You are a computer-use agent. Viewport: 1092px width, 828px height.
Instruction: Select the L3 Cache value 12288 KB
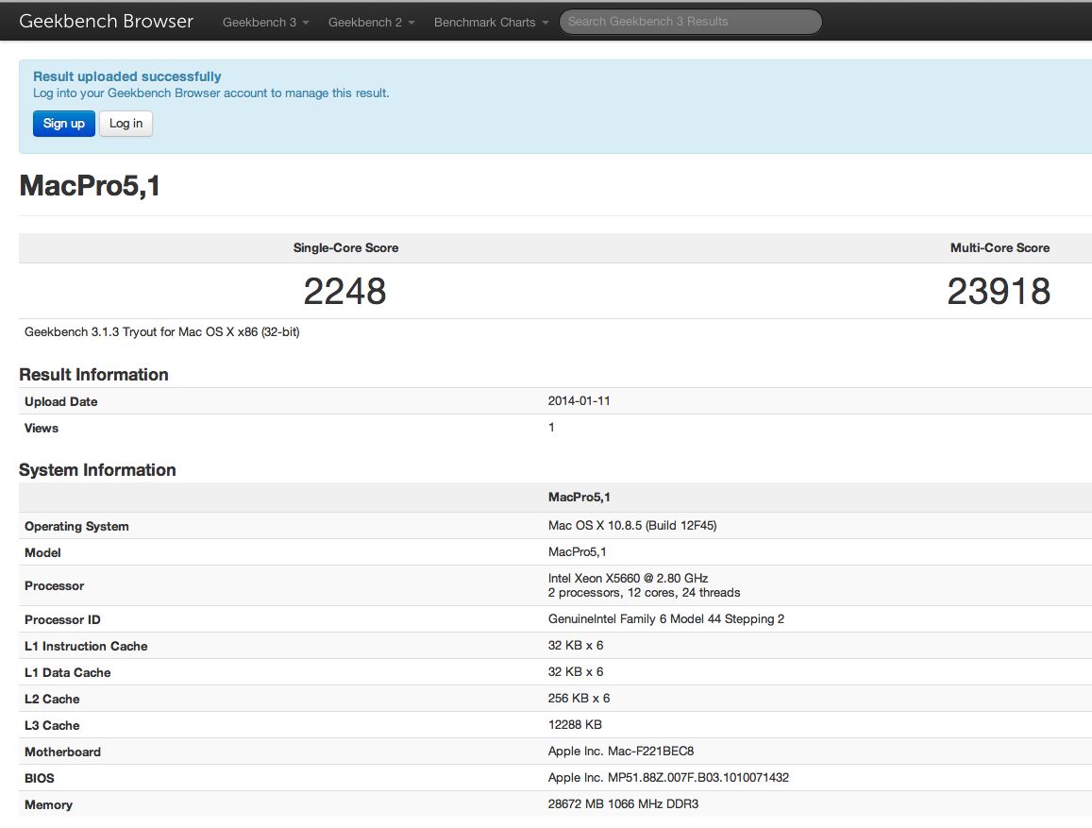tap(575, 725)
